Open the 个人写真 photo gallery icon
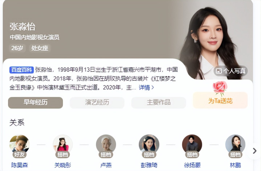The height and width of the screenshot is (171, 261). tap(219, 71)
